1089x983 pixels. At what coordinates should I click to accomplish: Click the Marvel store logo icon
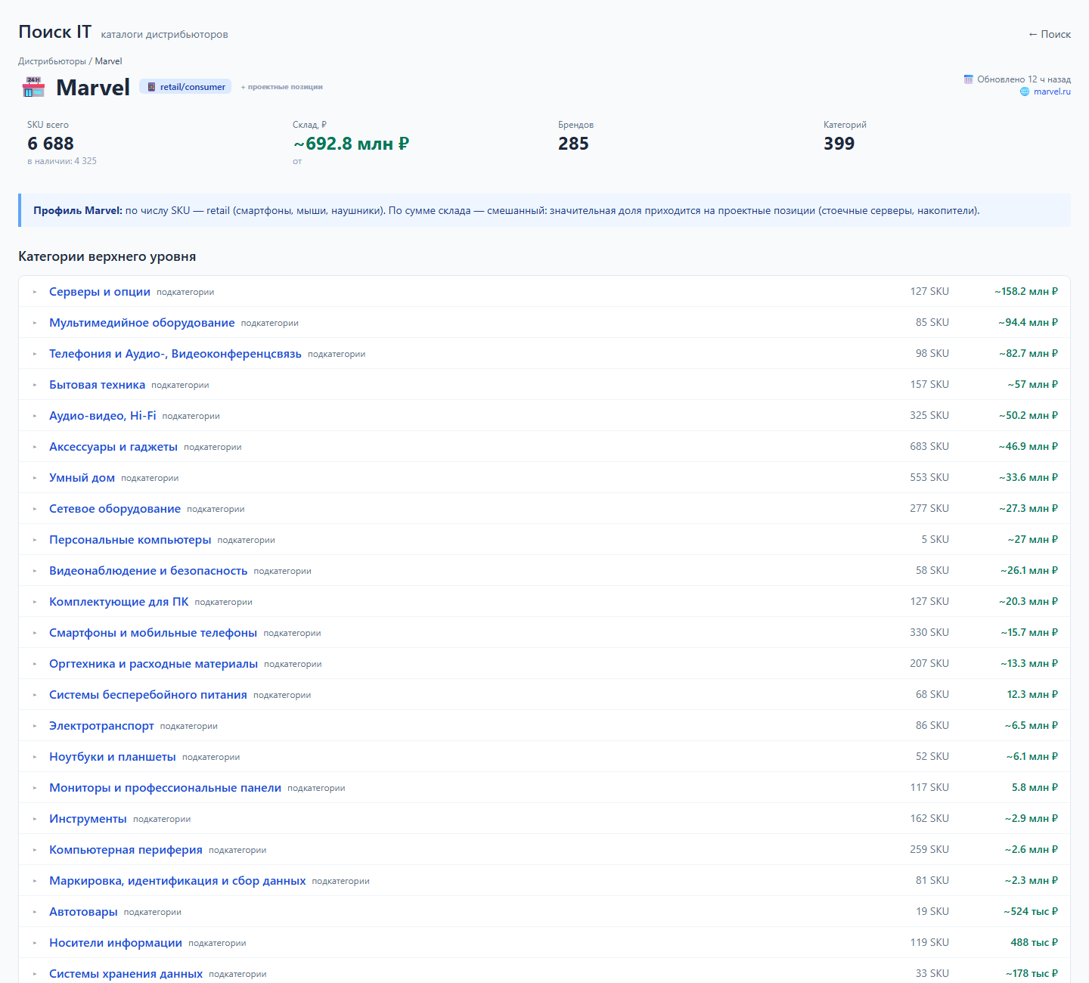(33, 87)
